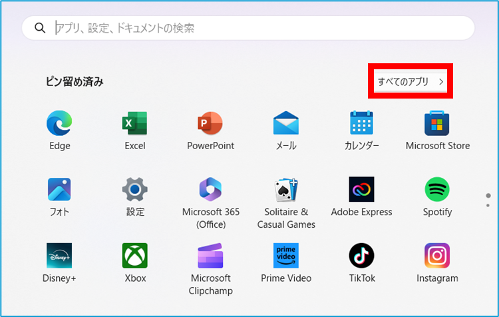Viewport: 499px width, 317px height.
Task: Open the Instagram app
Action: [x=437, y=256]
